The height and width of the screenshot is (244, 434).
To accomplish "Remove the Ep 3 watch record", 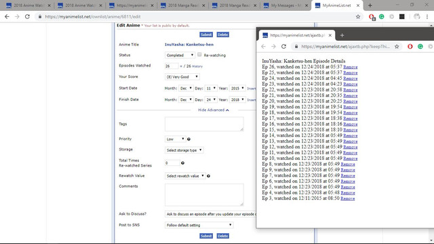I will (x=348, y=199).
